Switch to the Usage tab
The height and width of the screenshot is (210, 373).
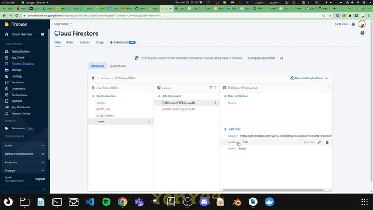coord(100,43)
